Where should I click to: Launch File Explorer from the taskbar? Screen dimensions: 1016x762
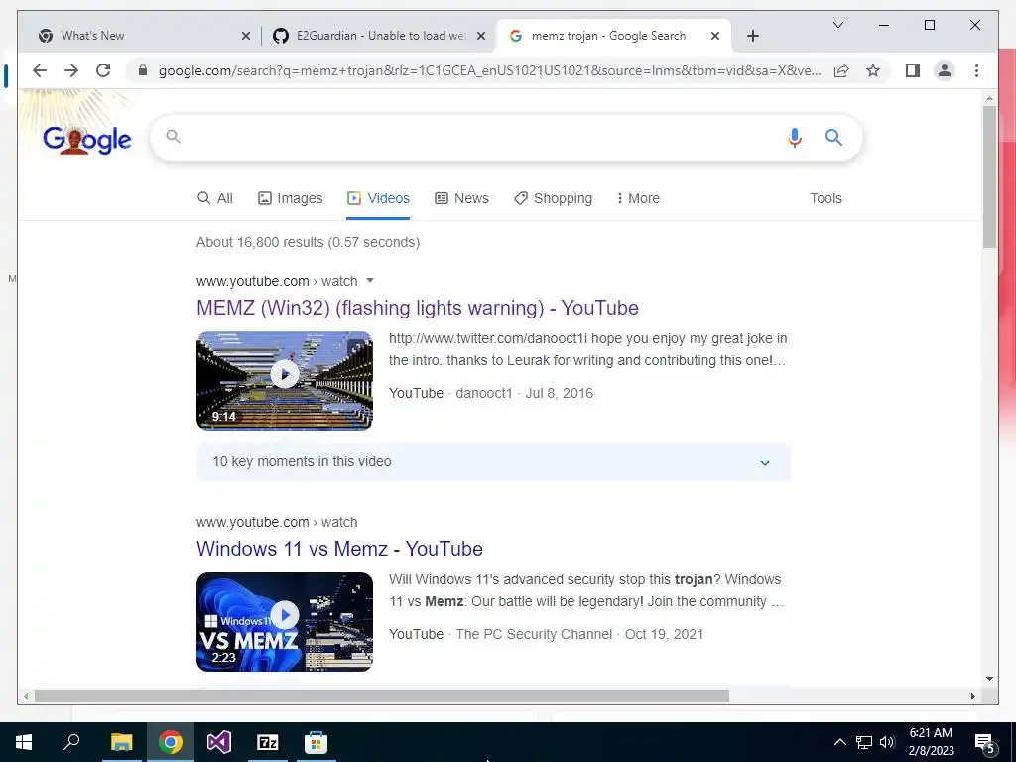pos(121,742)
